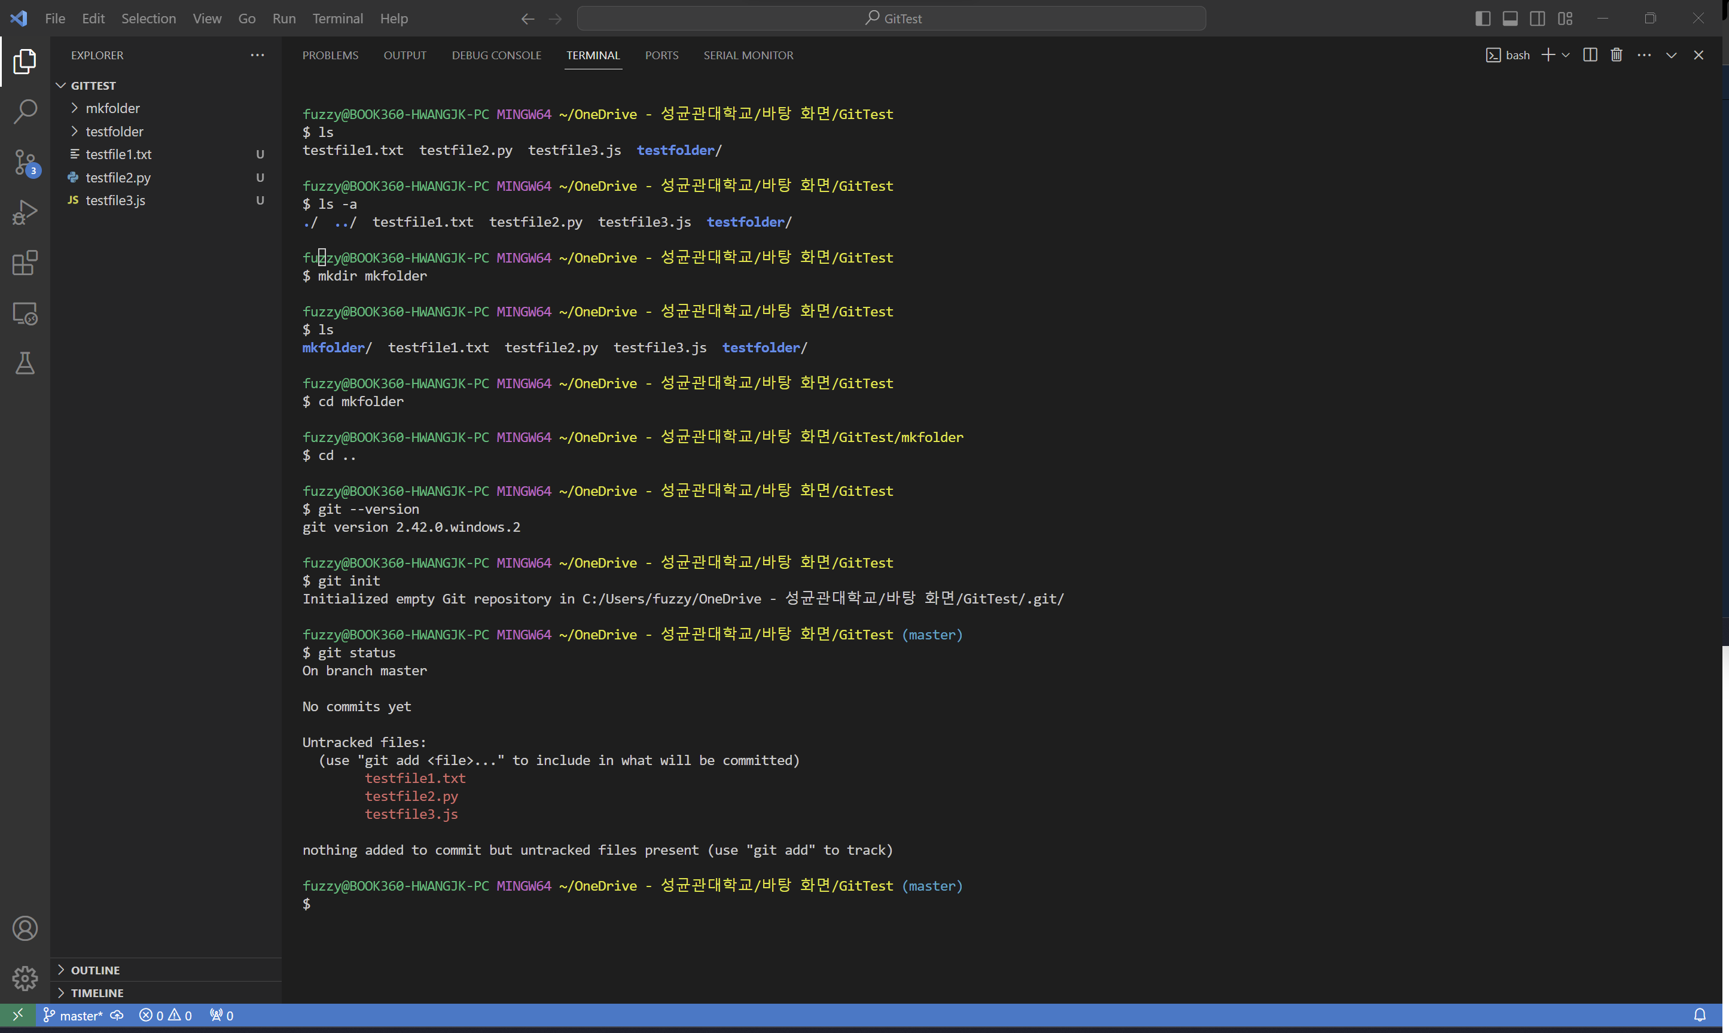Screen dimensions: 1729x1033
Task: Open Manage gear icon
Action: (25, 979)
